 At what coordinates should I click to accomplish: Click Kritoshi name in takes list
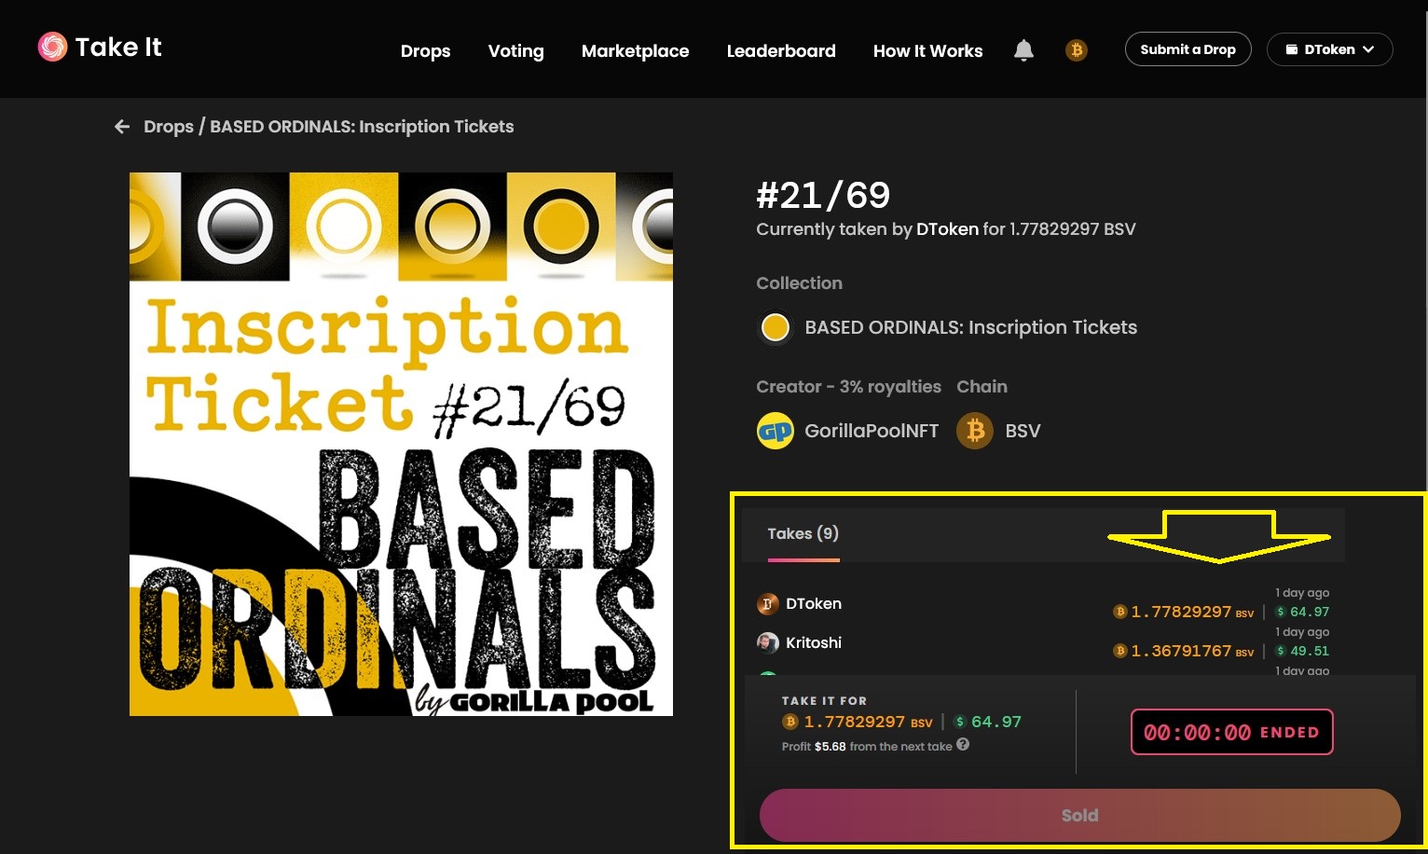(814, 643)
